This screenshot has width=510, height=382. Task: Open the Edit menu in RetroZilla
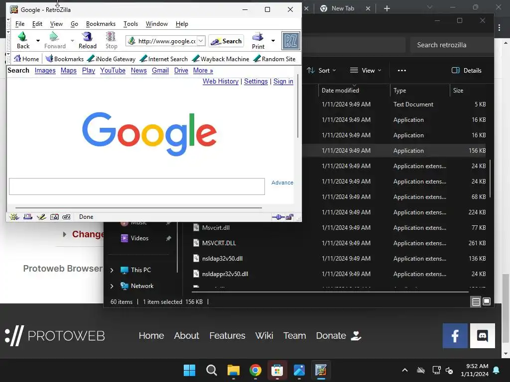pyautogui.click(x=37, y=24)
